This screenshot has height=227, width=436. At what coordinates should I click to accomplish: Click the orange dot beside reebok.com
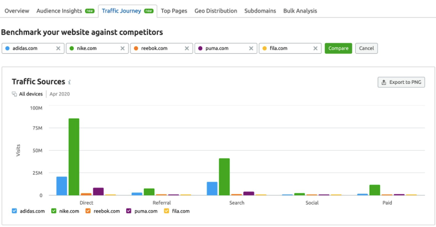(136, 48)
